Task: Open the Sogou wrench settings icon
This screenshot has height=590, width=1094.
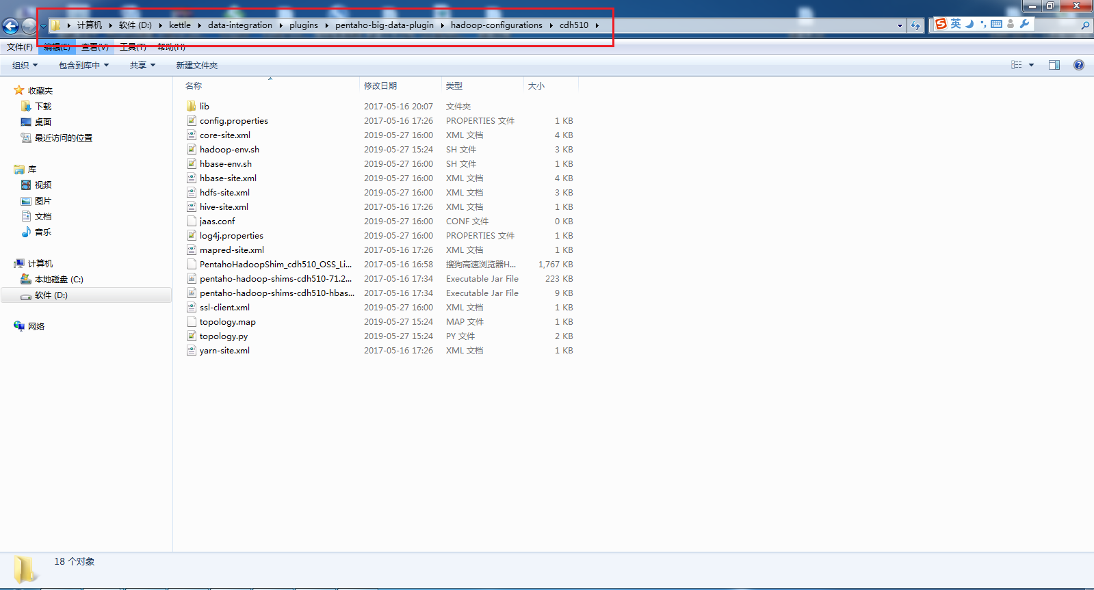Action: click(x=1024, y=24)
